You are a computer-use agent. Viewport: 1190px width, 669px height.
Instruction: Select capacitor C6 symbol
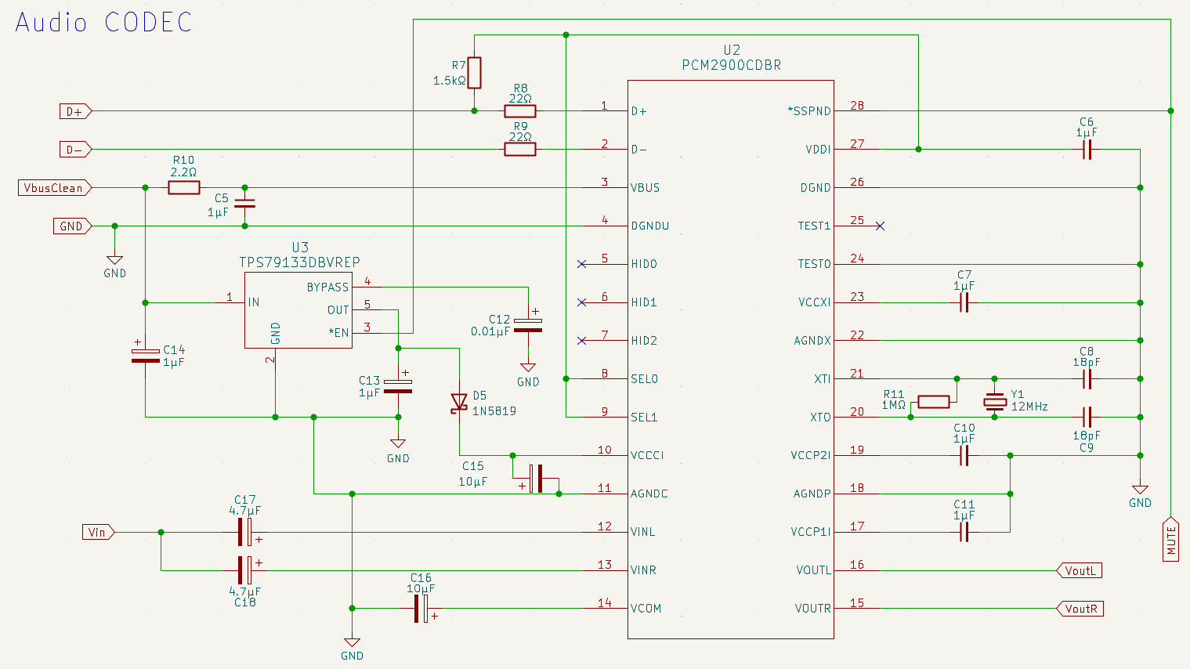pos(1087,149)
